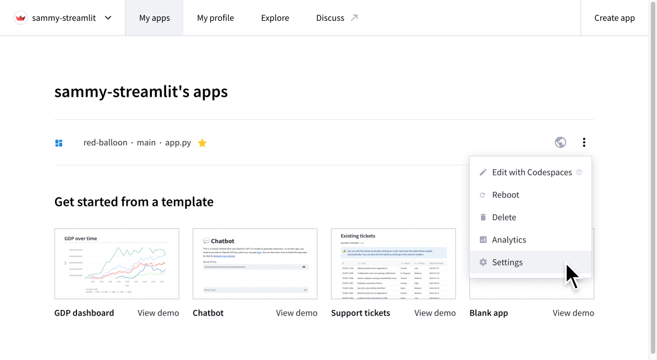Open the three-dot menu for red-balloon
This screenshot has width=657, height=360.
pyautogui.click(x=584, y=142)
